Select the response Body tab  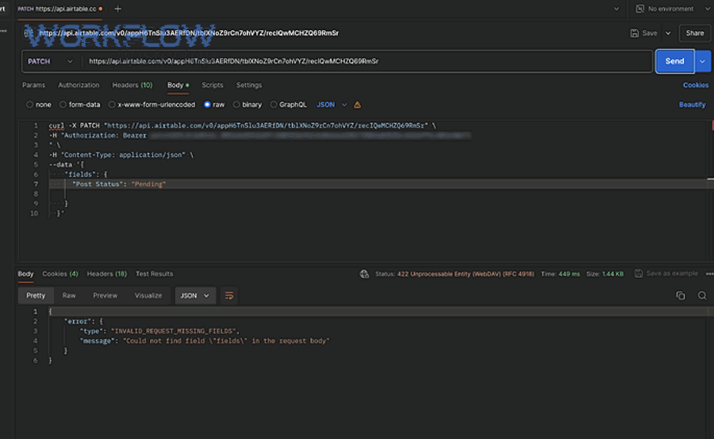pyautogui.click(x=25, y=274)
